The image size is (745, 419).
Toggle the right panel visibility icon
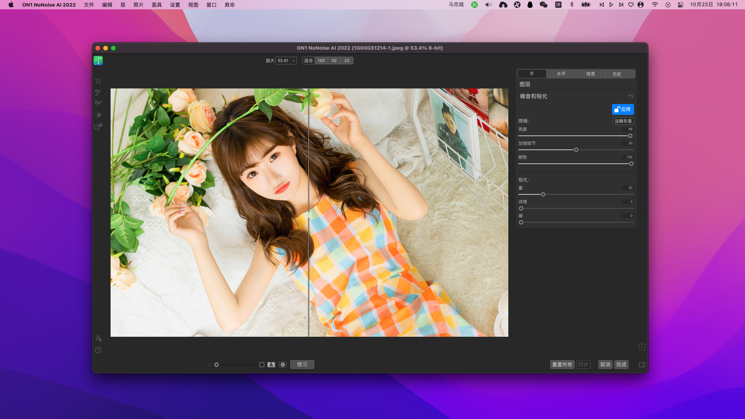click(x=642, y=365)
